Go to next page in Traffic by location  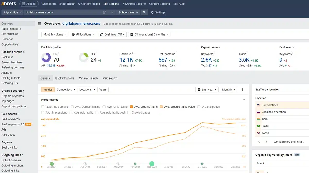[x=266, y=142]
